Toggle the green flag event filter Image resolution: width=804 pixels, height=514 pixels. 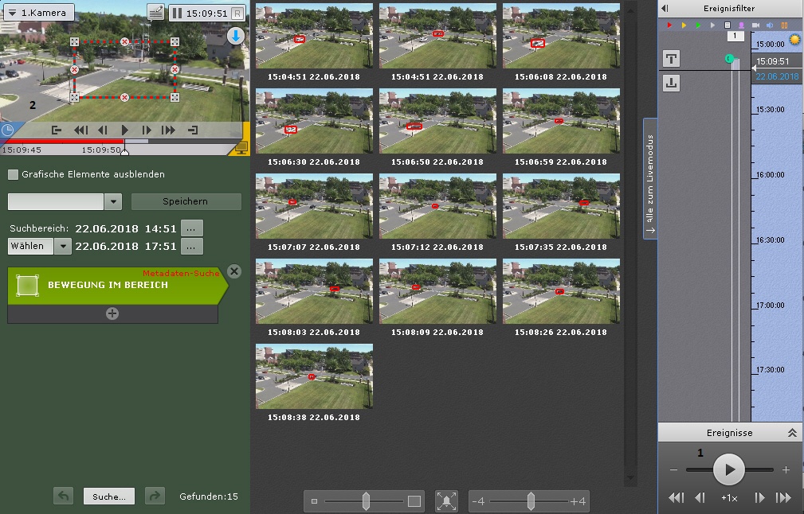(698, 25)
